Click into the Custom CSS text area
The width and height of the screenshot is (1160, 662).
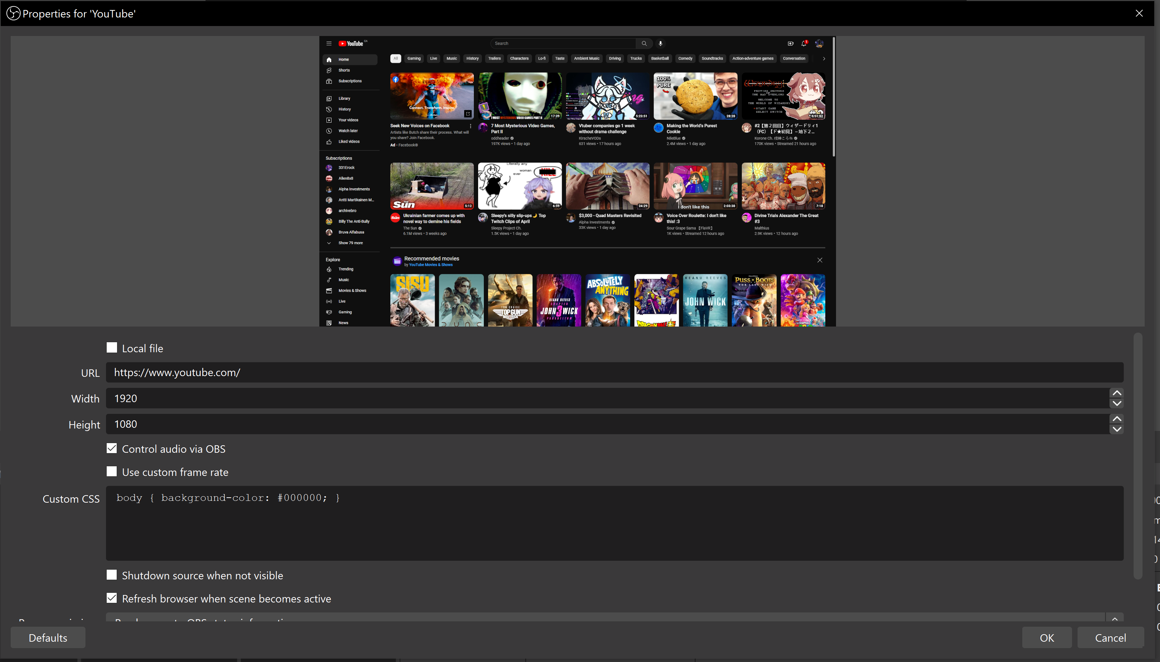click(x=614, y=523)
